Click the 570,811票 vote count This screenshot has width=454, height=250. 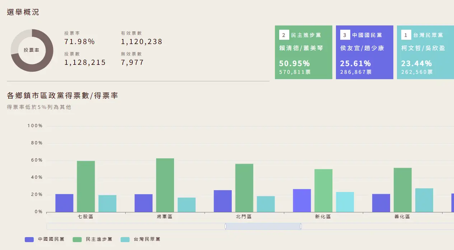click(x=295, y=72)
